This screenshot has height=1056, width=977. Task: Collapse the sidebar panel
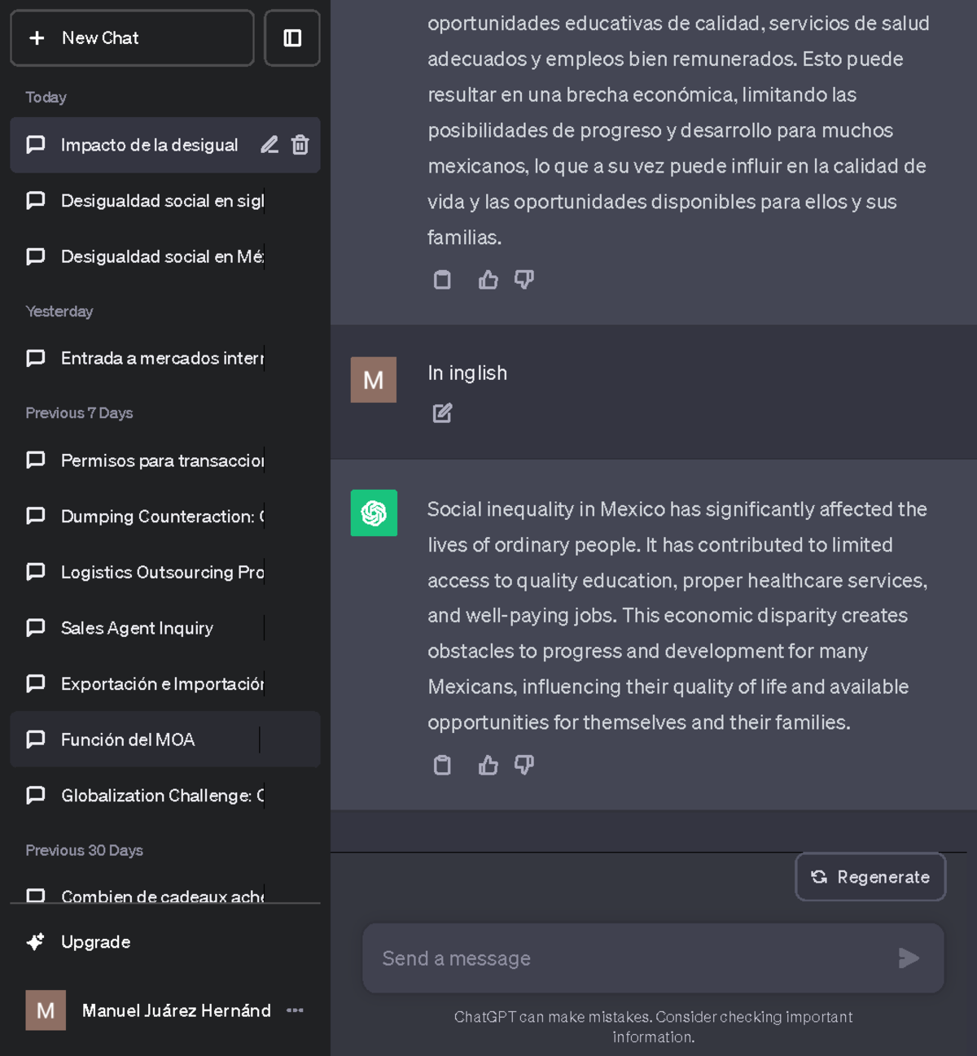click(x=292, y=37)
